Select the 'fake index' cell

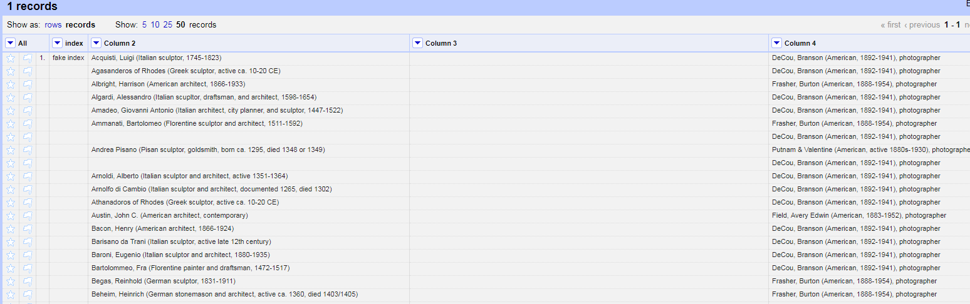point(68,58)
